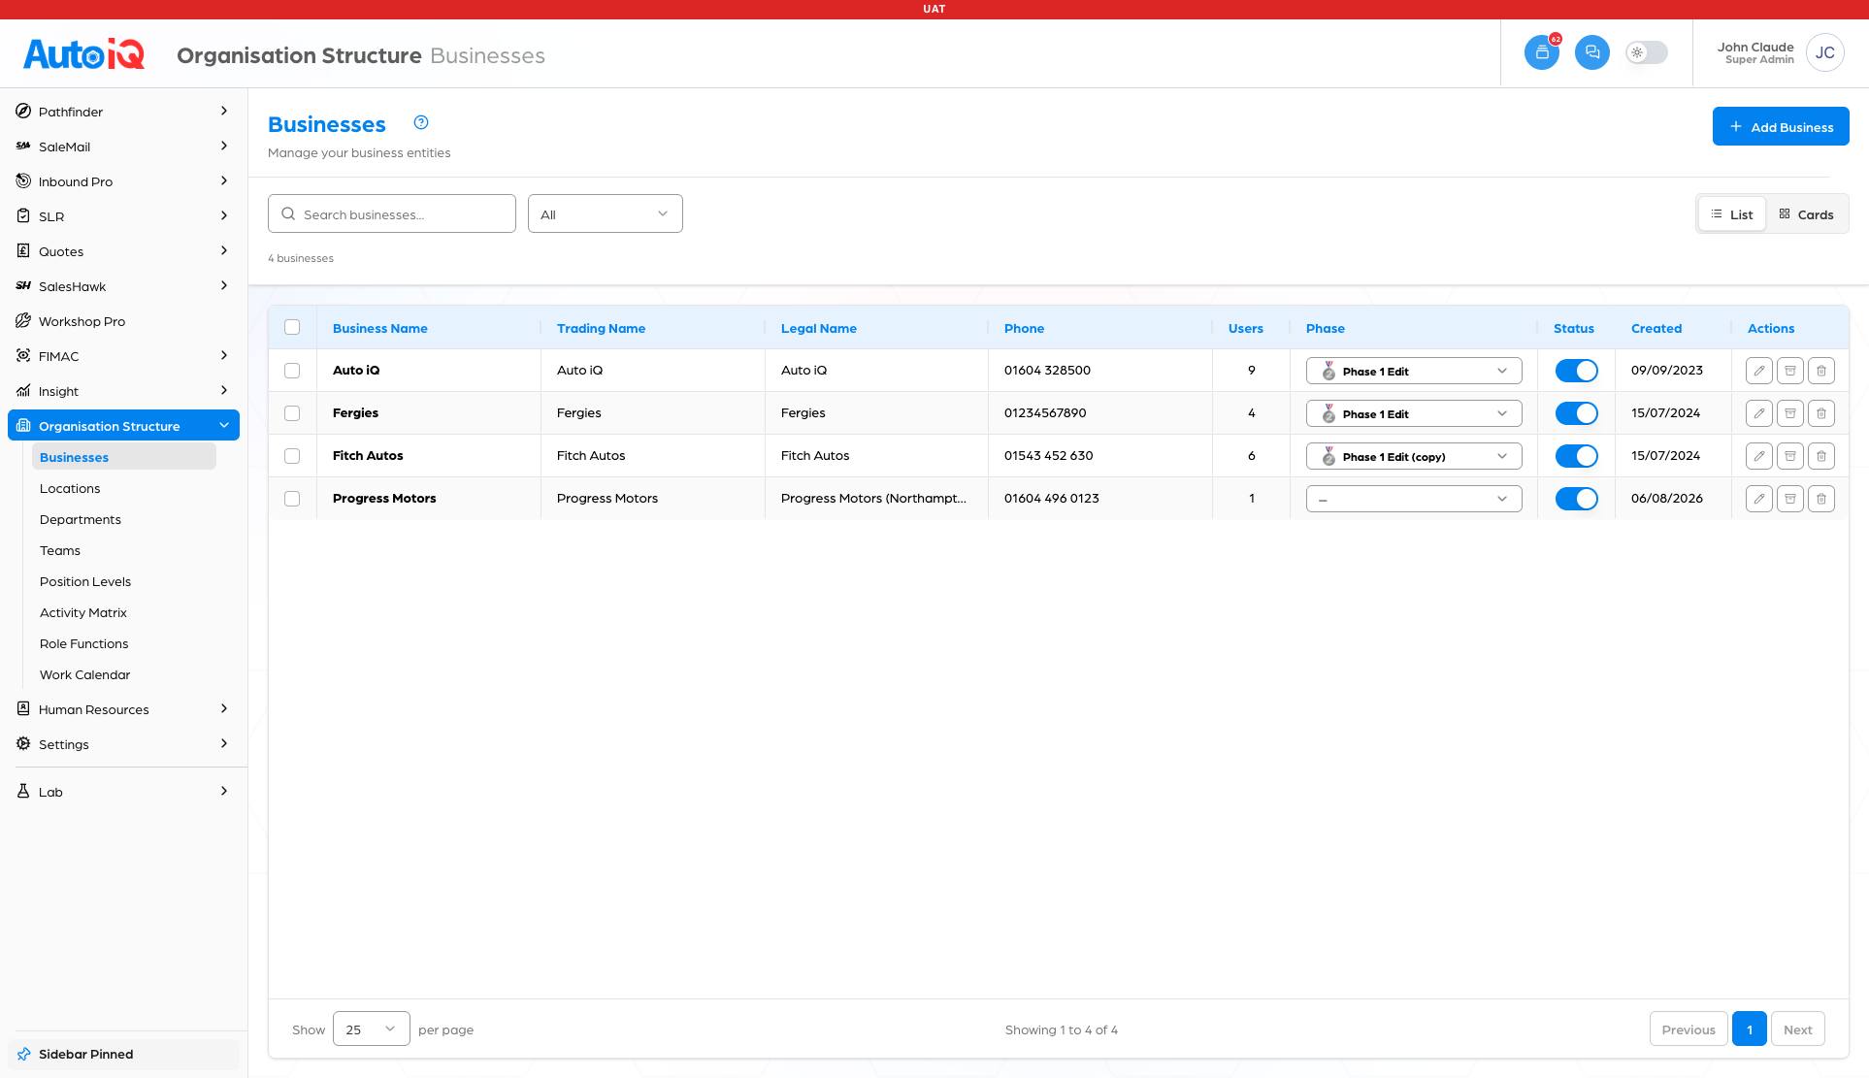
Task: Open the All status filter dropdown
Action: tap(606, 213)
